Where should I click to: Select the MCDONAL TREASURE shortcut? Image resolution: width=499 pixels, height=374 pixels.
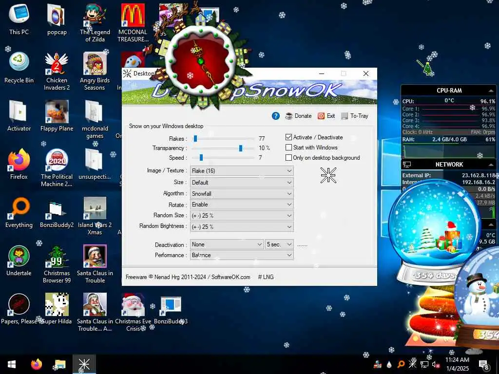tap(133, 23)
